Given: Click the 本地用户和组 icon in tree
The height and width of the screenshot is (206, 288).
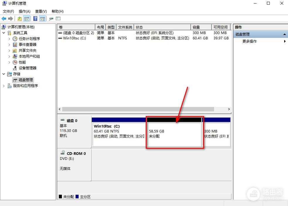Looking at the screenshot, I should [15, 56].
